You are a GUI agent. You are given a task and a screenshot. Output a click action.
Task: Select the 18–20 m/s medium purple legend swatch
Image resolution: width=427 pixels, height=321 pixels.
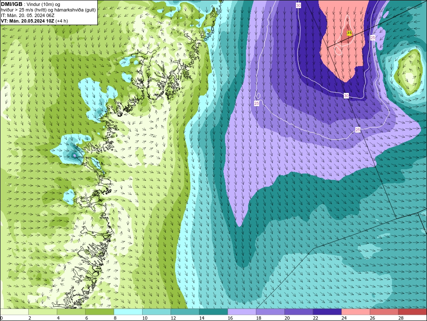(x=270, y=312)
